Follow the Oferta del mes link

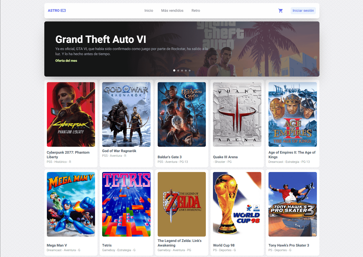click(x=66, y=61)
